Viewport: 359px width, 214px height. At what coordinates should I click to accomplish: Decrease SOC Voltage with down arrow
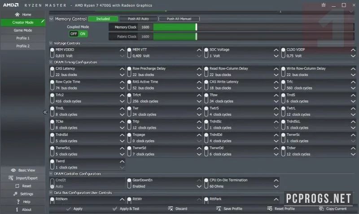coord(276,56)
